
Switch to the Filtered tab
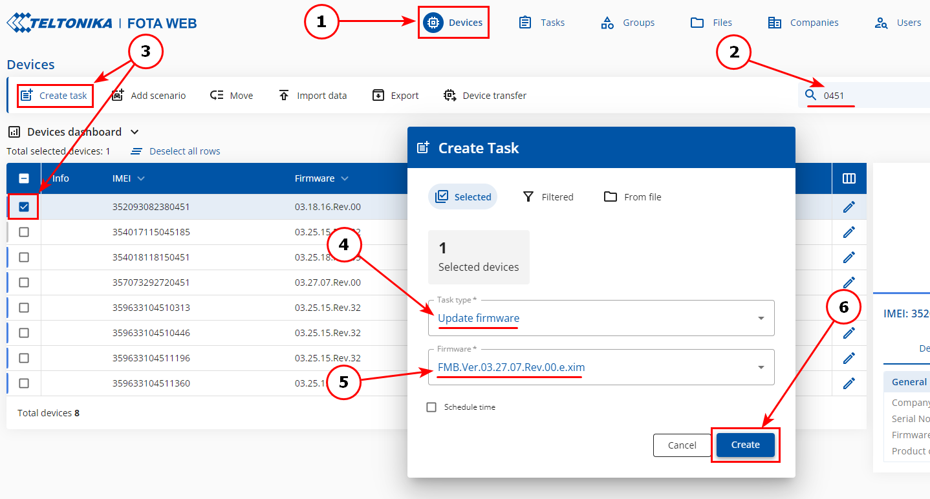click(548, 196)
